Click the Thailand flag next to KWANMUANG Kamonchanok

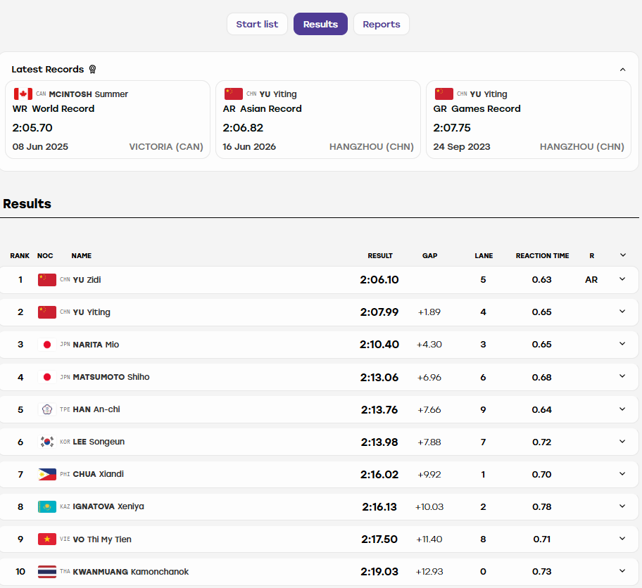click(47, 572)
